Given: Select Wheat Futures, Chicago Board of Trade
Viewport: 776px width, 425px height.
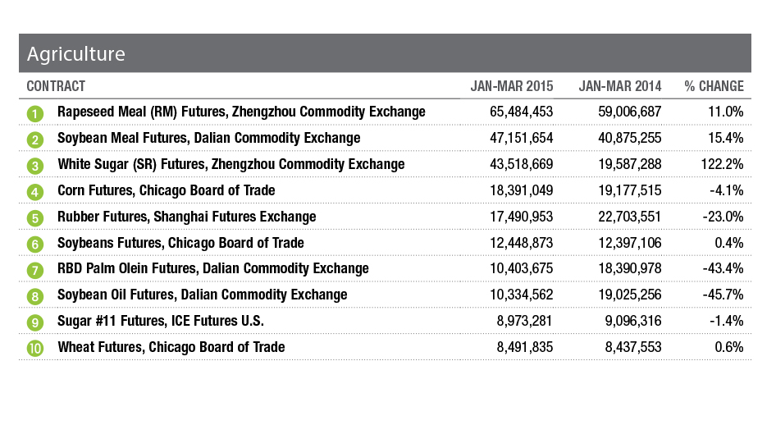Looking at the screenshot, I should point(171,347).
